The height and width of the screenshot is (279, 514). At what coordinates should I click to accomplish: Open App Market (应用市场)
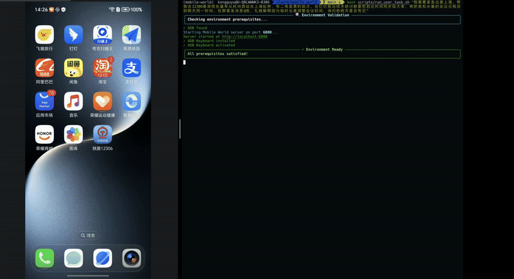click(x=44, y=101)
